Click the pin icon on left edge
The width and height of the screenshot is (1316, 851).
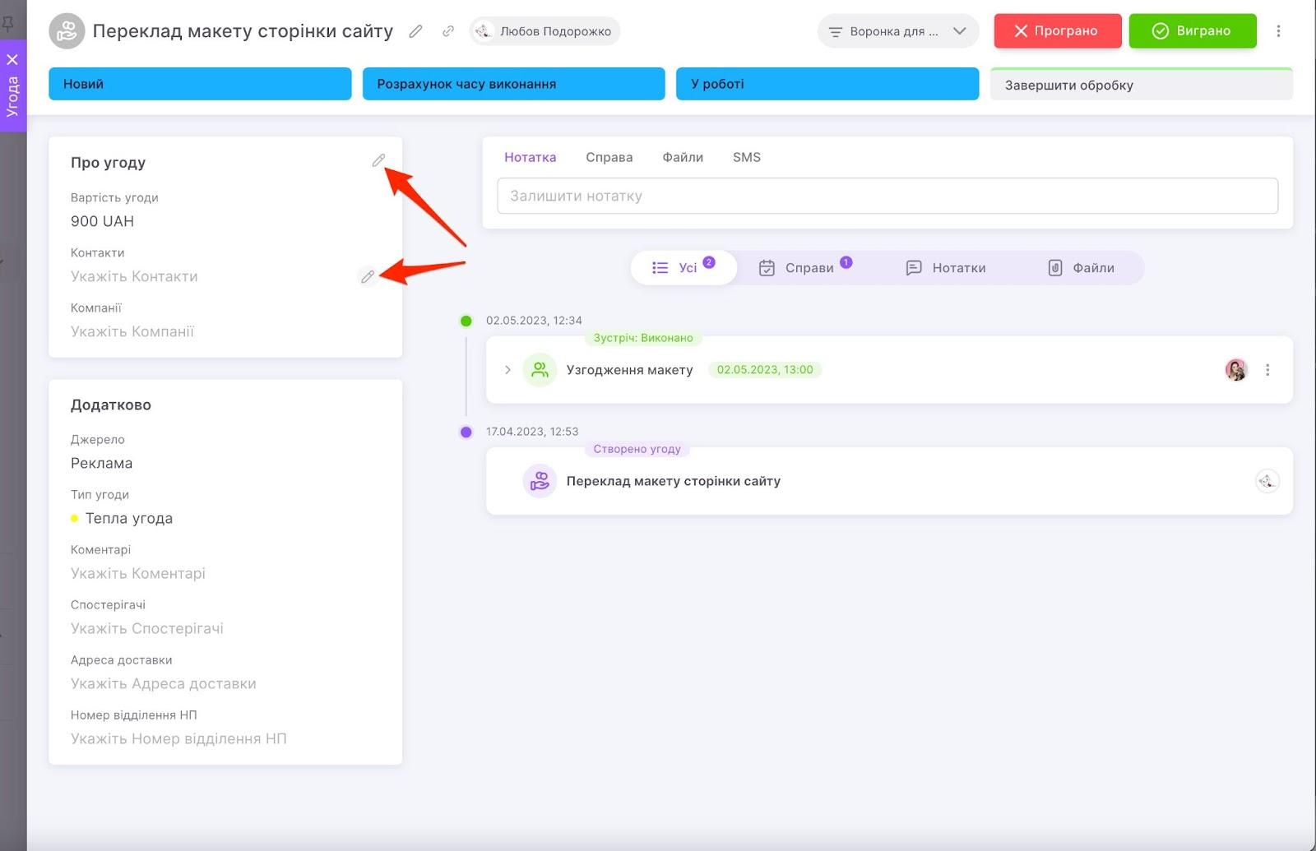(x=8, y=24)
